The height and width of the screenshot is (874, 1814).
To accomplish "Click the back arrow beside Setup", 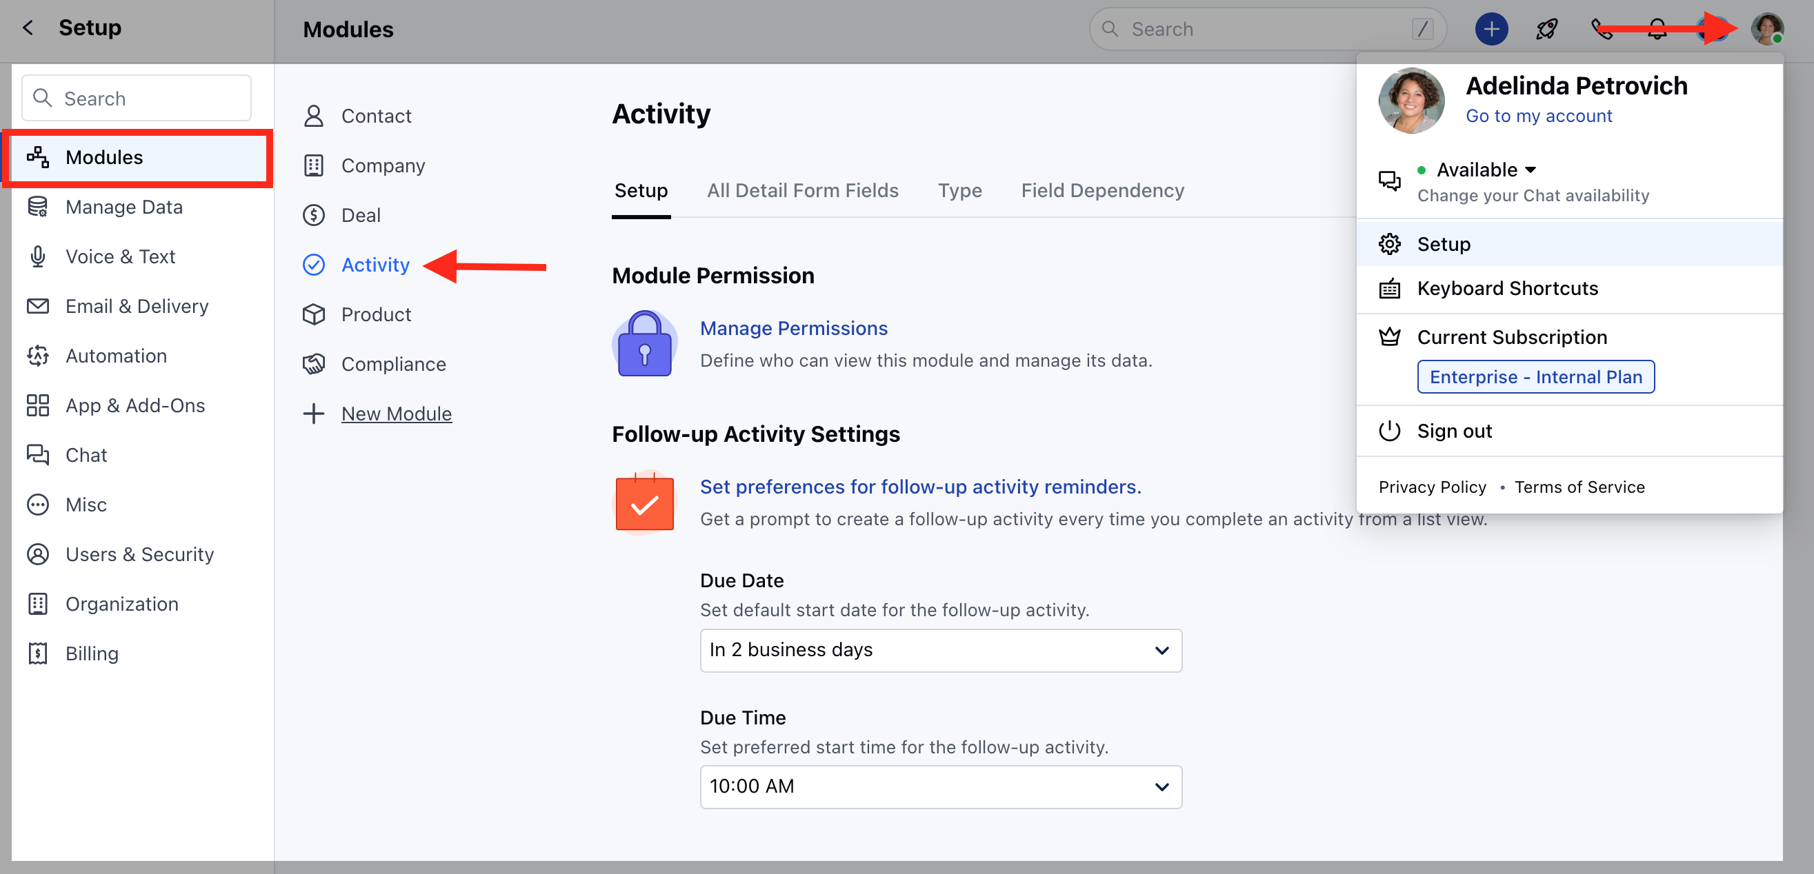I will [x=28, y=28].
